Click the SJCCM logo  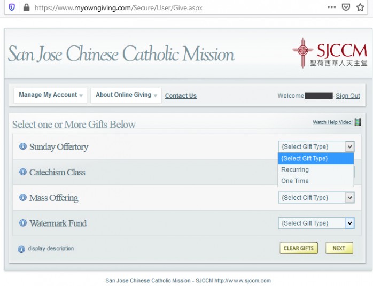coord(330,53)
